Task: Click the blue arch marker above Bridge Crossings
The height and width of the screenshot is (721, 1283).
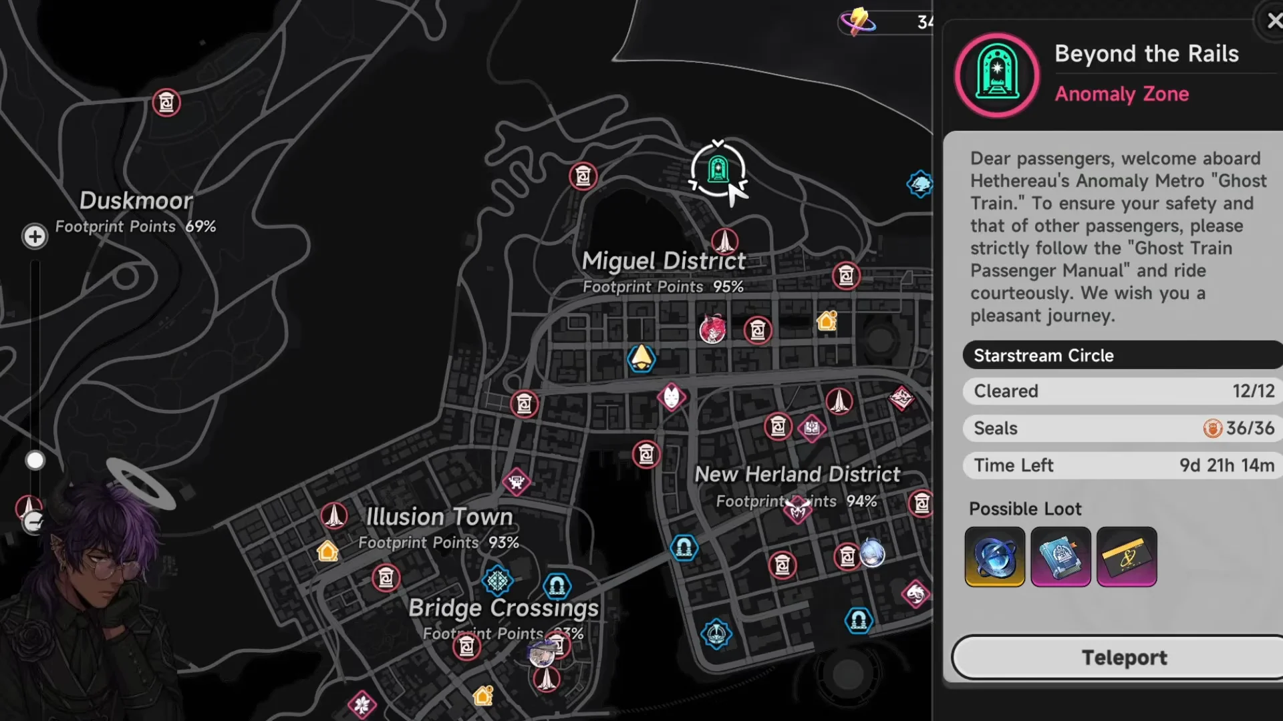Action: click(x=557, y=587)
